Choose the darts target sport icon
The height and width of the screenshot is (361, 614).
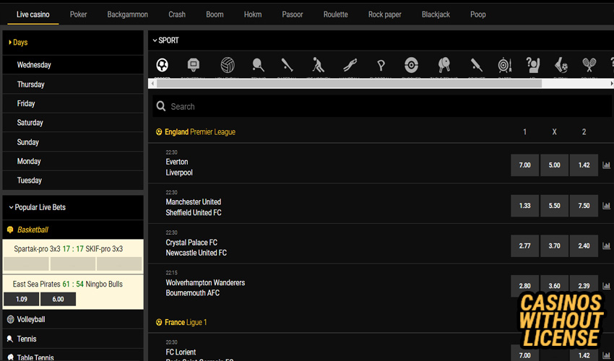pos(505,65)
